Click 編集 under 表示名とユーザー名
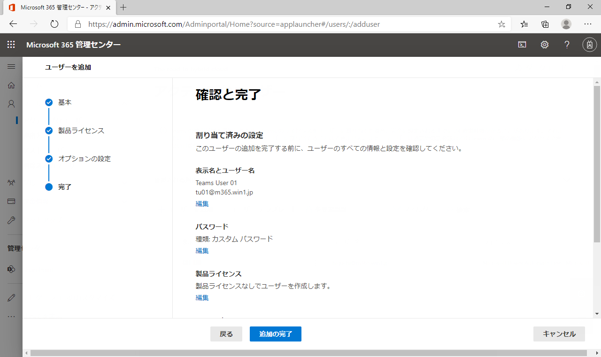The image size is (601, 357). (x=202, y=204)
